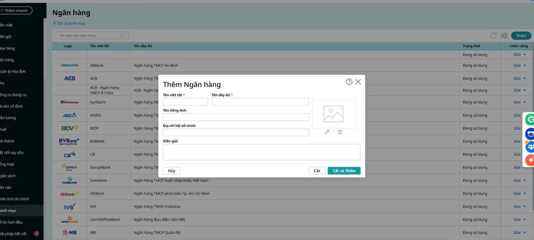This screenshot has width=534, height=240.
Task: Click the DongA Bank logo in the table
Action: point(69,167)
